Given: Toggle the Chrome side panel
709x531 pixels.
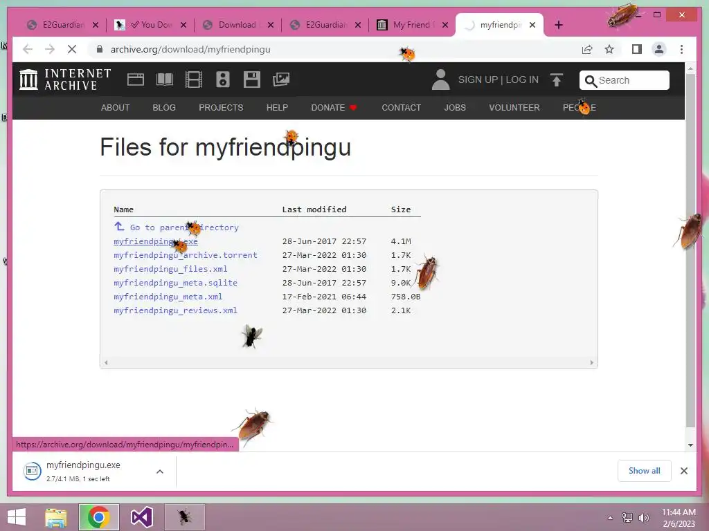Looking at the screenshot, I should (x=637, y=49).
